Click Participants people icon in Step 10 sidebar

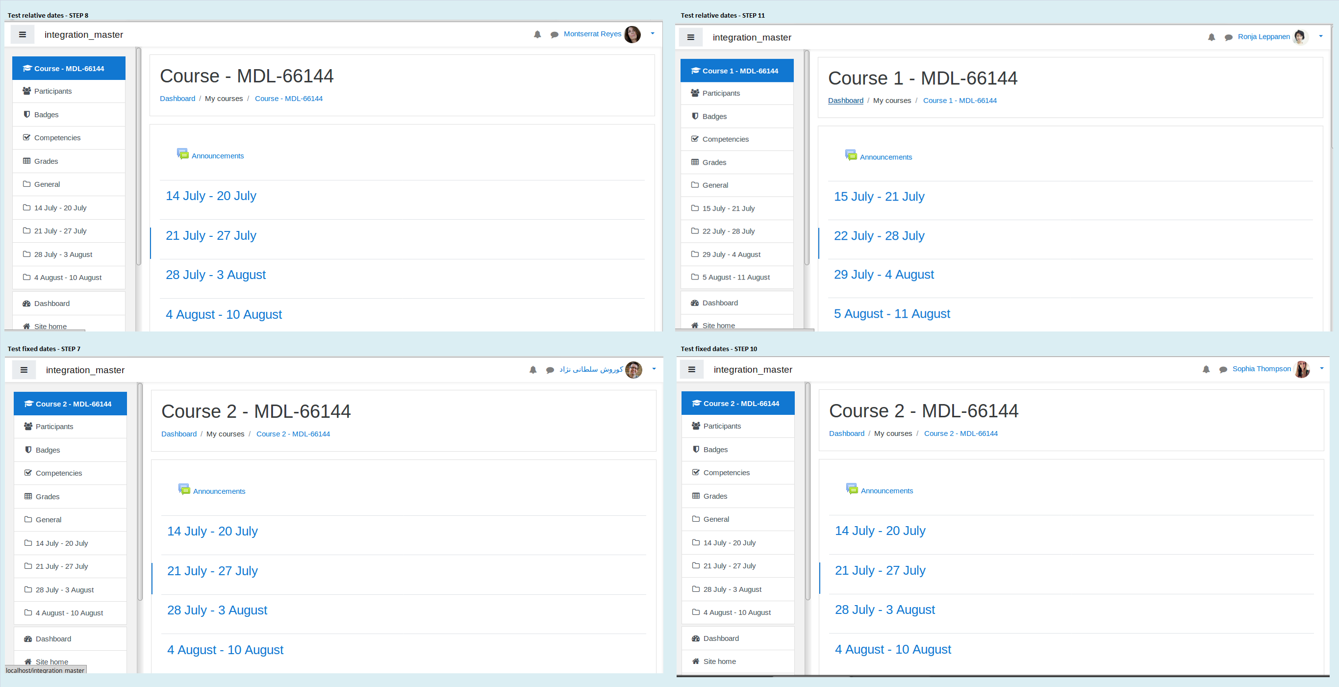click(x=696, y=426)
